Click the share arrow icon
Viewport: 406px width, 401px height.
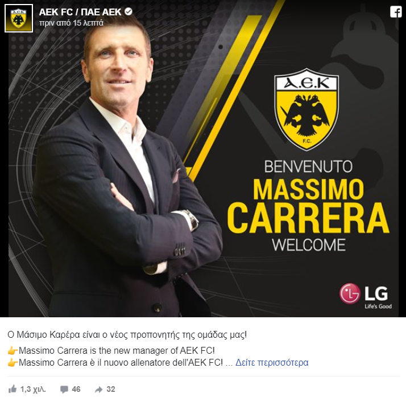pyautogui.click(x=98, y=390)
